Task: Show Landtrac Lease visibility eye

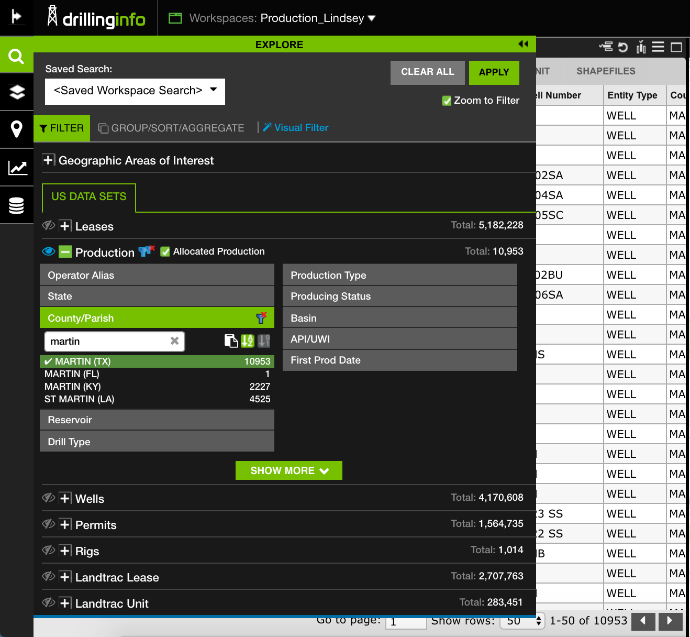Action: [49, 576]
